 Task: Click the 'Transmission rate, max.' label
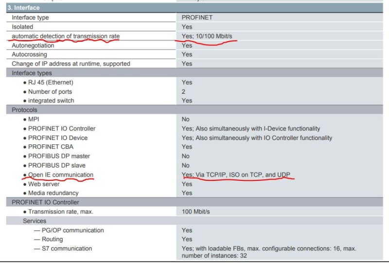pos(61,212)
